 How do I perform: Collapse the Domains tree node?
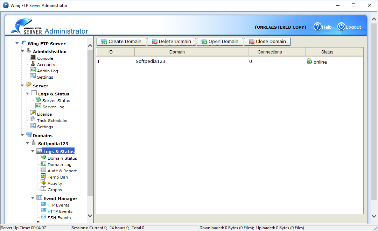(x=22, y=135)
